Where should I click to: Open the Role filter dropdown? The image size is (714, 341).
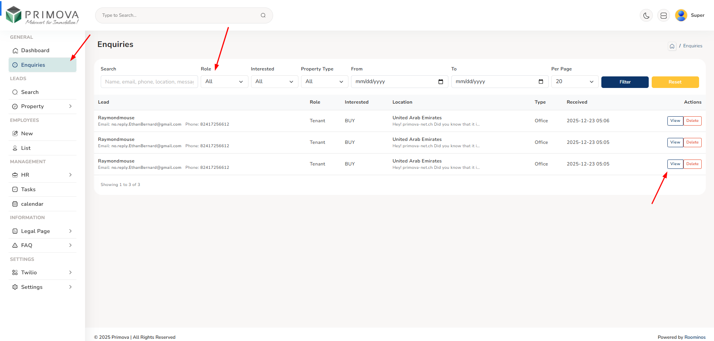[224, 82]
